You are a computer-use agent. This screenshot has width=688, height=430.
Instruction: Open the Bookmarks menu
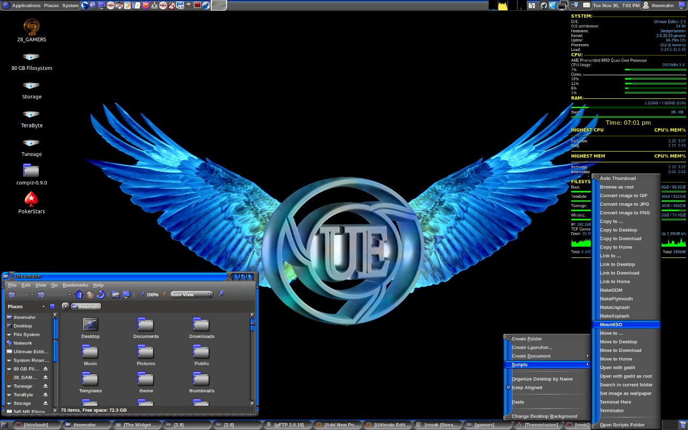click(x=75, y=285)
